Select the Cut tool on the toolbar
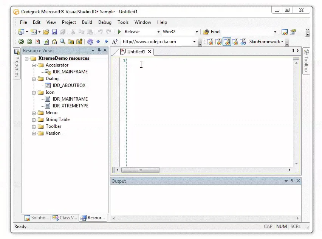 [73, 31]
